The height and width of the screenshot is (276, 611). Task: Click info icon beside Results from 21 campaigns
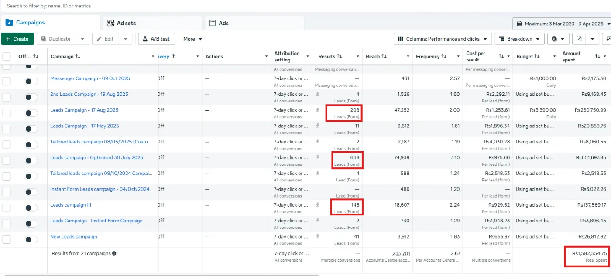pos(114,253)
